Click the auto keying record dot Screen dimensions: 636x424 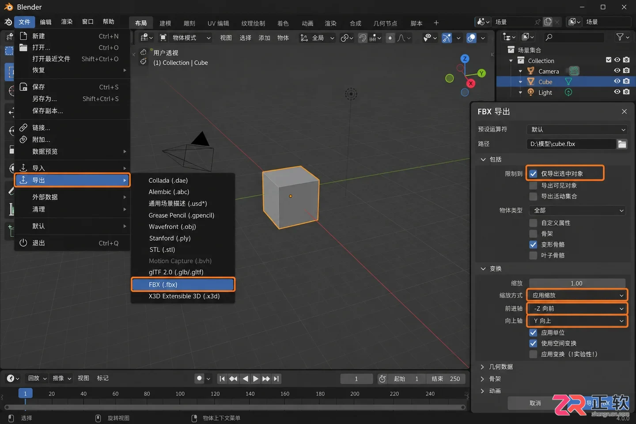(200, 379)
